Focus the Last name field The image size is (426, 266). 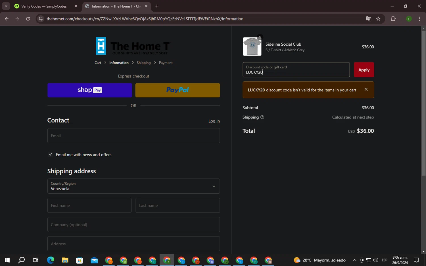(178, 205)
